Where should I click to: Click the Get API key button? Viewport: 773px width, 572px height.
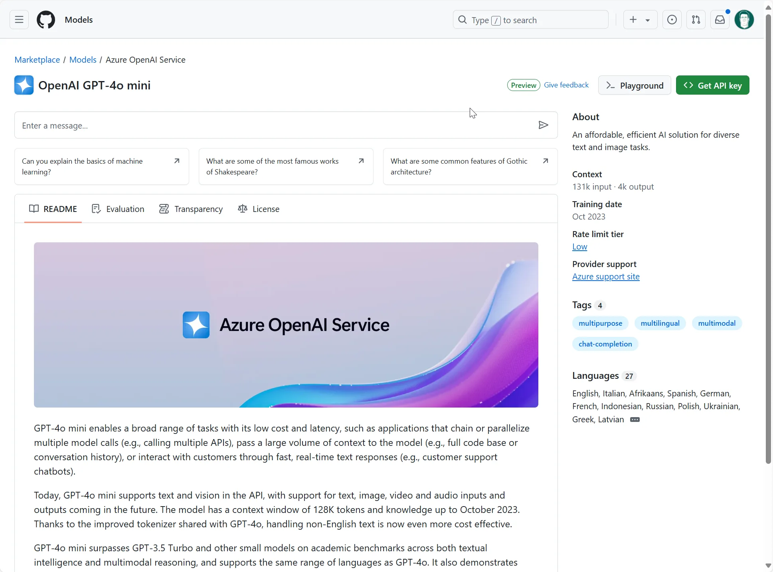712,85
